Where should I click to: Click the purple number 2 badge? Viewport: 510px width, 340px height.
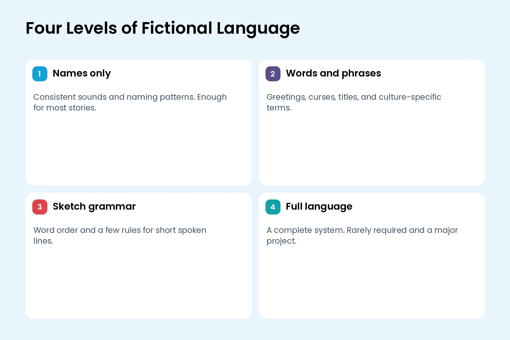(273, 74)
